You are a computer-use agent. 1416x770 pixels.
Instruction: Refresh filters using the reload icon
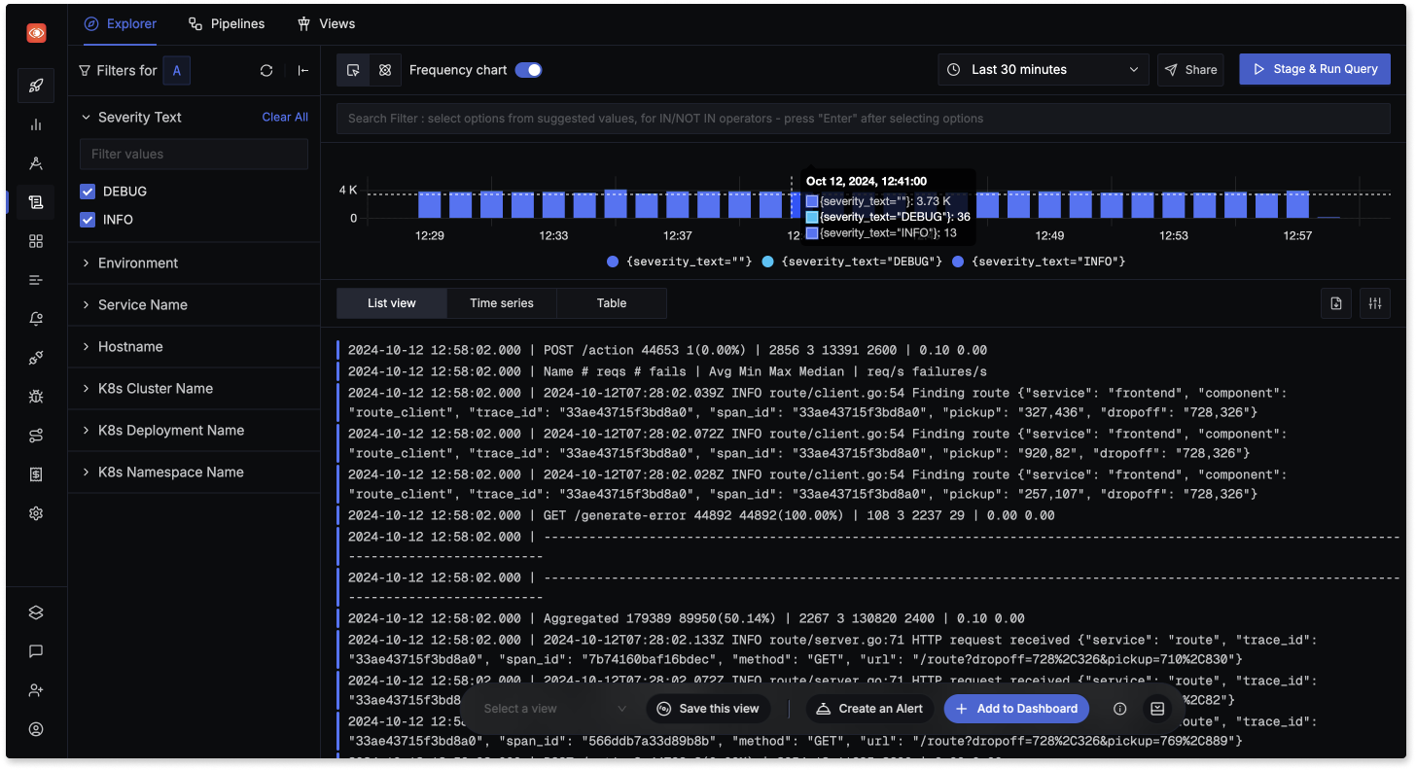pyautogui.click(x=265, y=70)
